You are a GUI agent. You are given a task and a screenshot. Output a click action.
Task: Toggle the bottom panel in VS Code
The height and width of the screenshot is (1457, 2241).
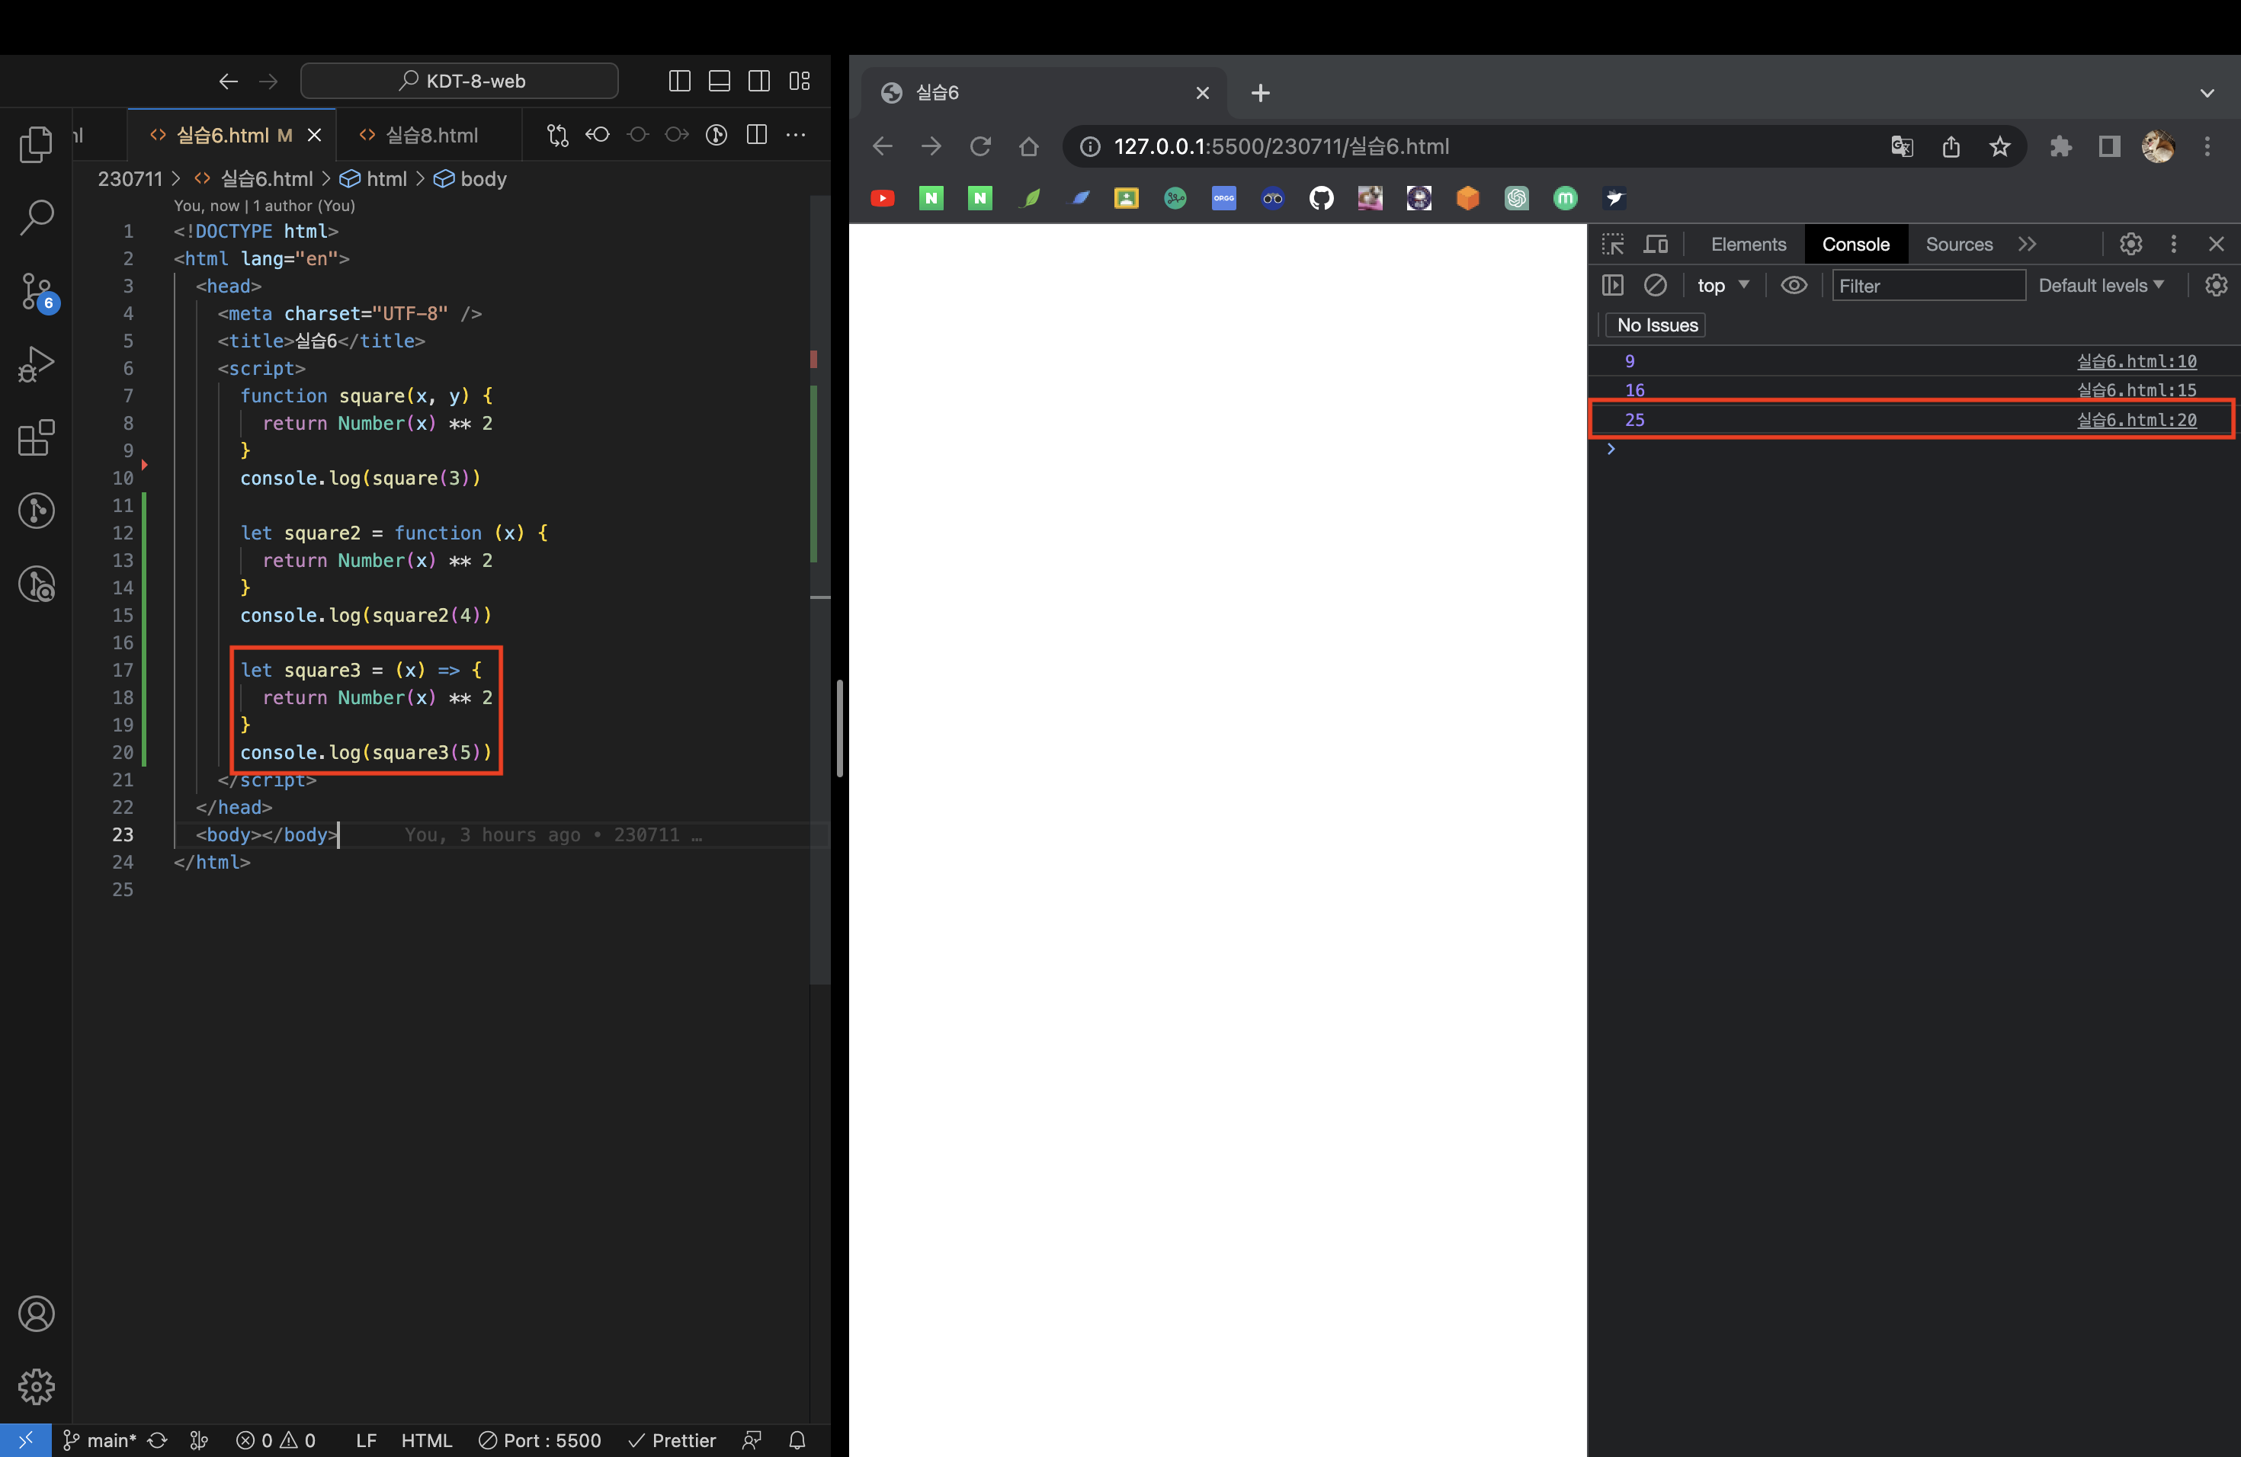pos(720,81)
